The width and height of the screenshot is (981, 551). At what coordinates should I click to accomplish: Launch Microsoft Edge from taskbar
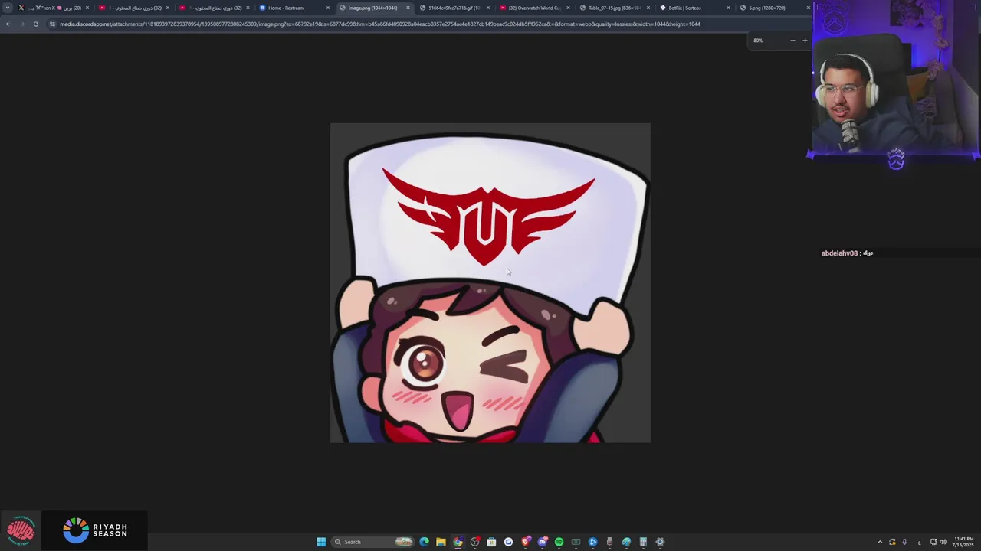pyautogui.click(x=424, y=542)
